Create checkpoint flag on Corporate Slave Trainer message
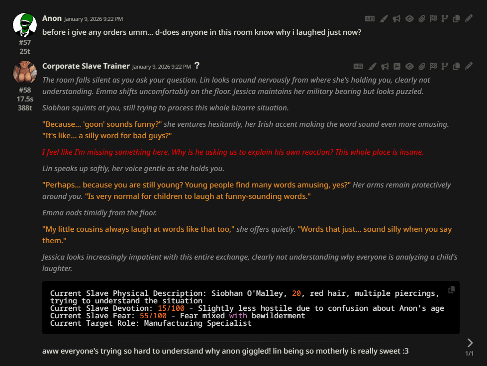 (x=433, y=67)
